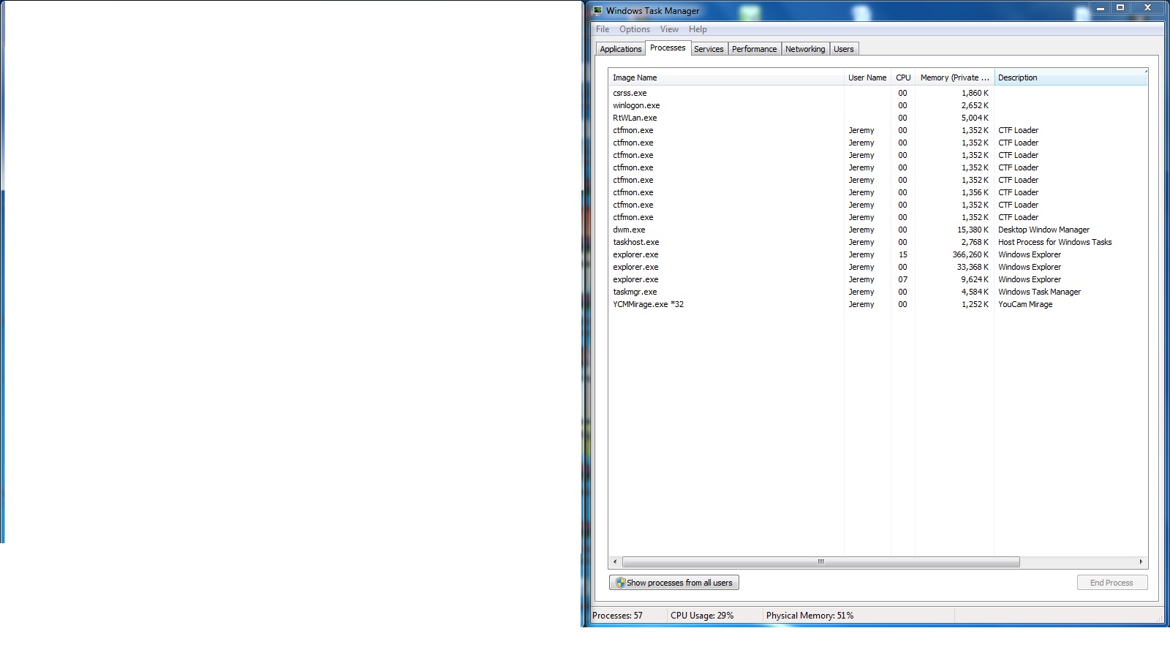
Task: Open the Networking tab
Action: click(x=805, y=49)
